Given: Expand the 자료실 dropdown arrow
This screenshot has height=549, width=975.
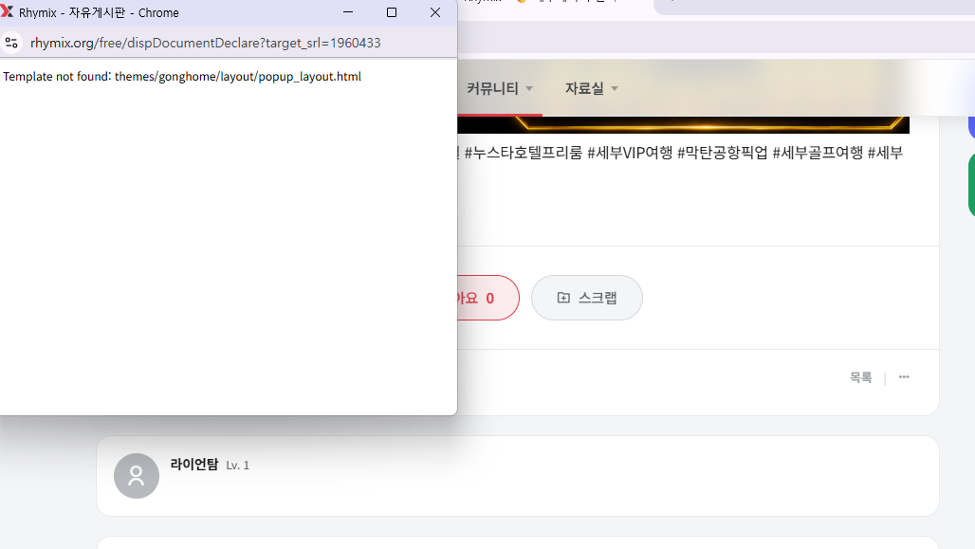Looking at the screenshot, I should click(615, 89).
